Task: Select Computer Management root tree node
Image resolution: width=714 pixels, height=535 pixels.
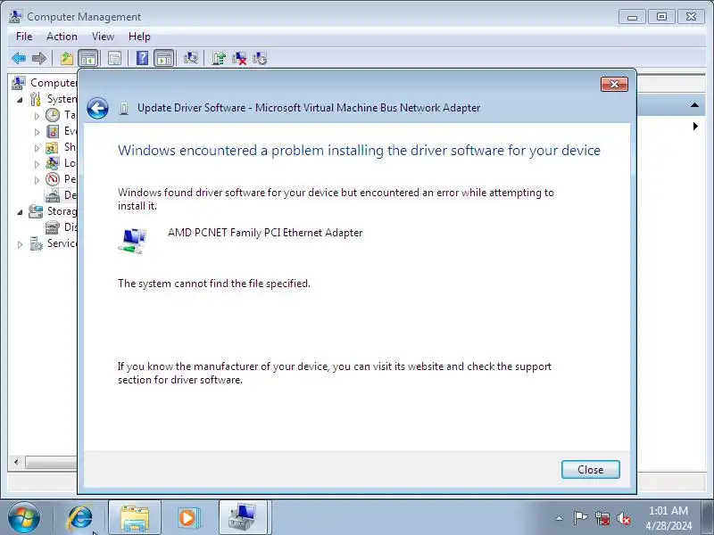Action: pos(45,83)
